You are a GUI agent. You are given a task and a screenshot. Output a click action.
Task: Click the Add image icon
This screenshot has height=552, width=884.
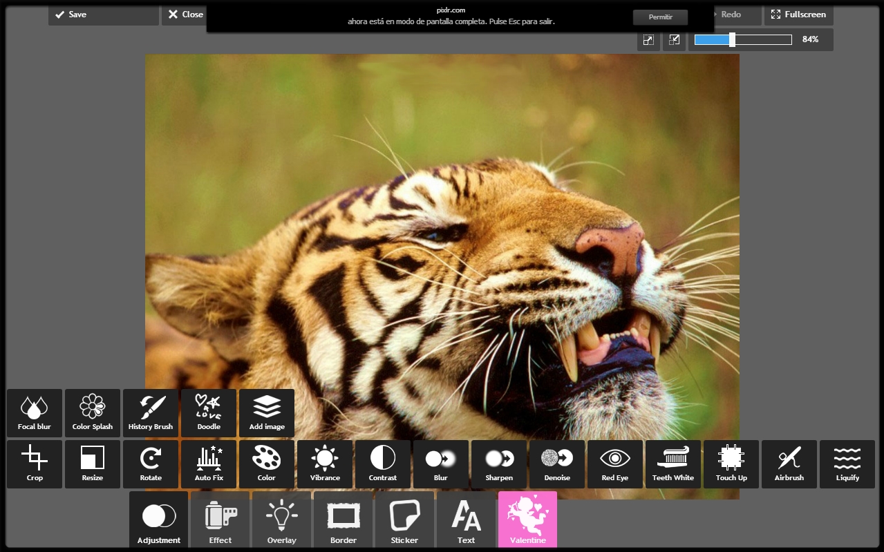pos(267,413)
